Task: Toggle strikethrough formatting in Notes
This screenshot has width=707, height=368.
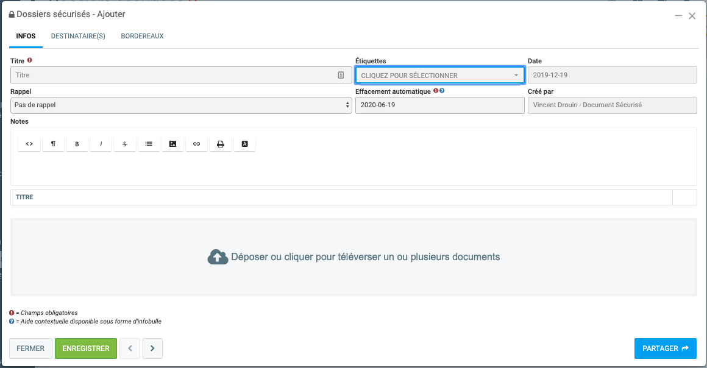Action: tap(125, 144)
